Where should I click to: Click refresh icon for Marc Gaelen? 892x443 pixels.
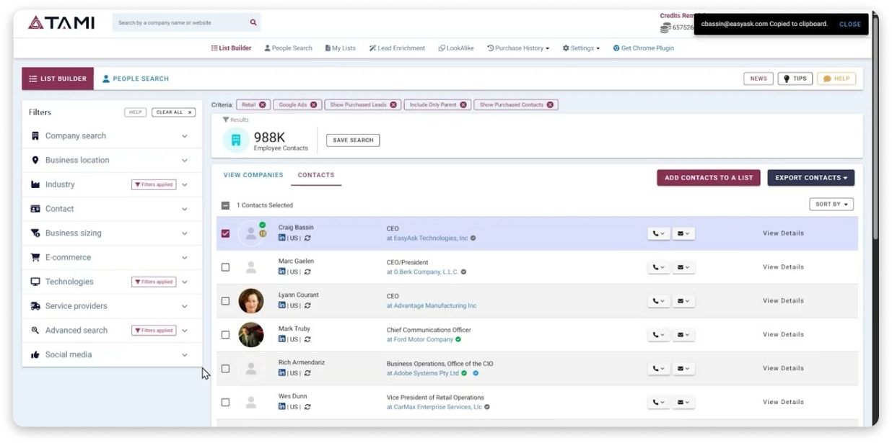coord(307,272)
